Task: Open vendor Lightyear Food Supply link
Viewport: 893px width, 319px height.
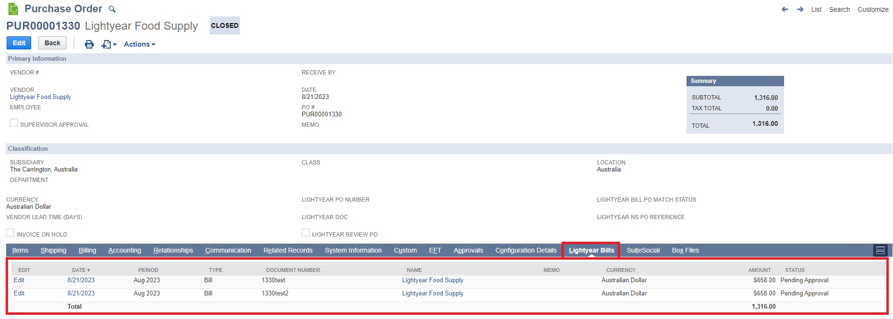Action: click(41, 97)
